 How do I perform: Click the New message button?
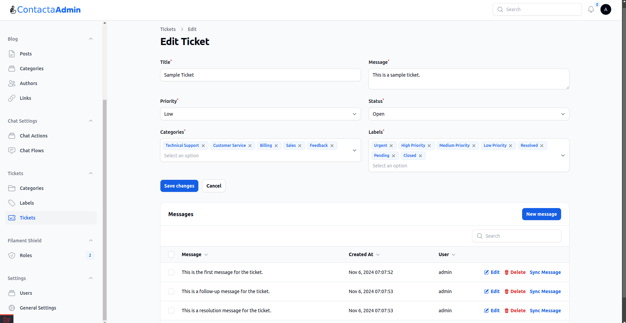pos(541,214)
